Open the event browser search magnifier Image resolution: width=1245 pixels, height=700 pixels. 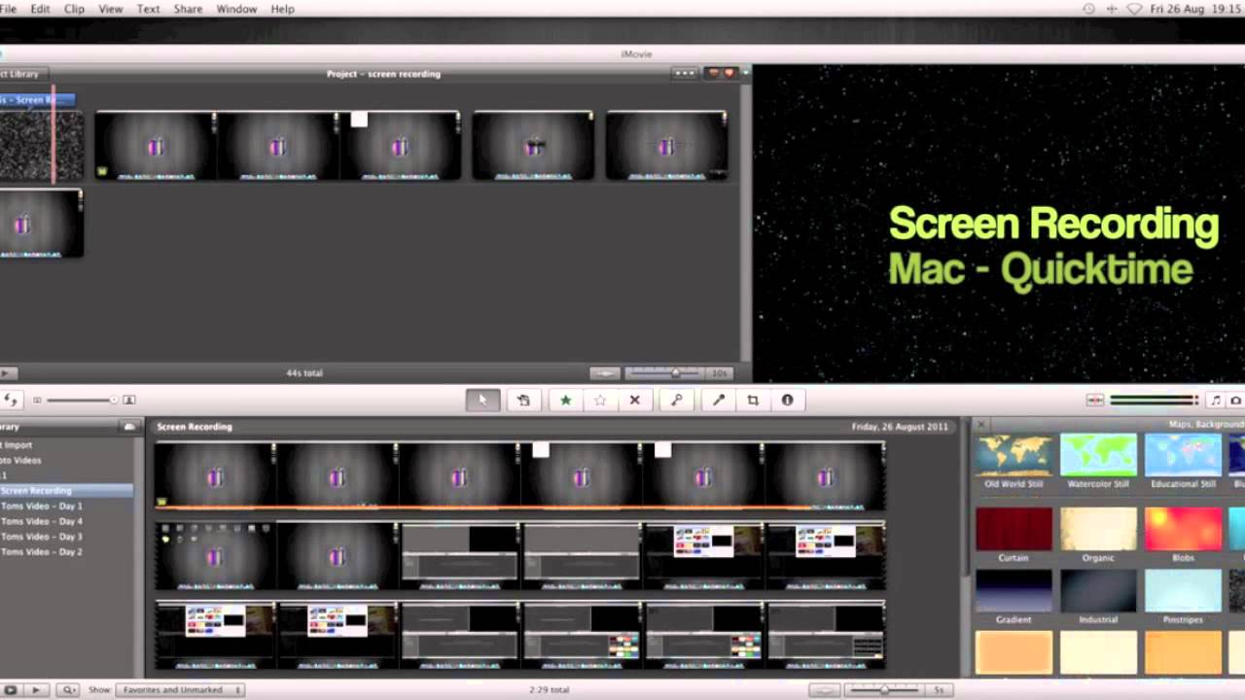pos(69,689)
